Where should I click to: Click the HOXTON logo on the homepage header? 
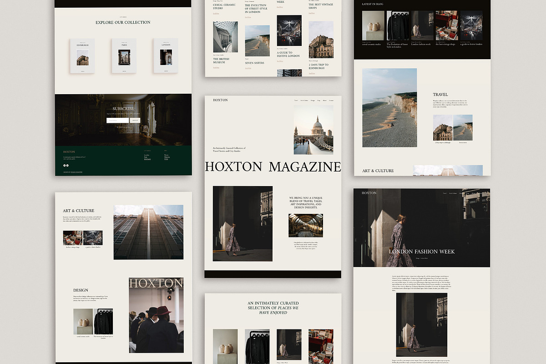pos(220,100)
